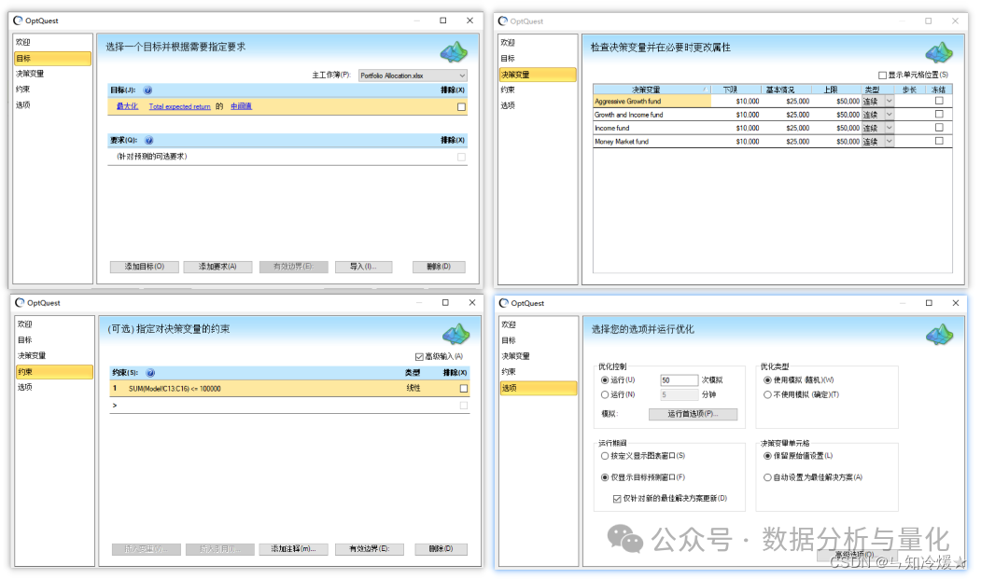
Task: Select the SUM(Model!C13:C16) <= 100000 constraint row
Action: pyautogui.click(x=289, y=389)
